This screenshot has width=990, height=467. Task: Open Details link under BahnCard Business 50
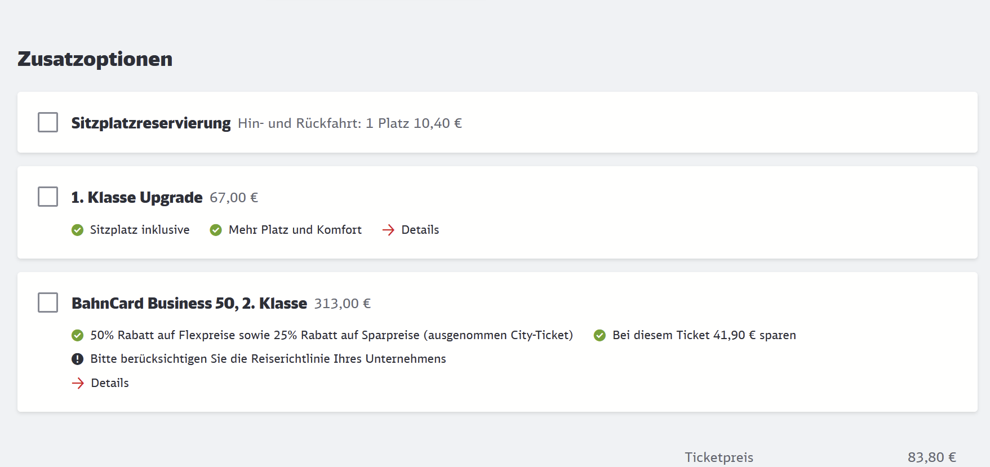coord(110,383)
